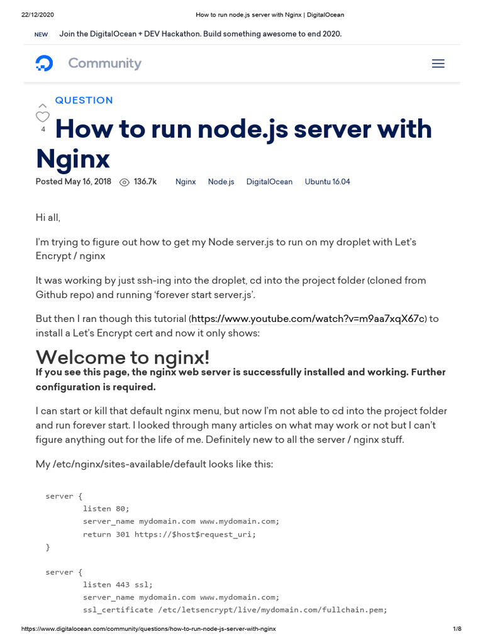Click the /etc/nginx/sites-available/default sentence

[155, 464]
